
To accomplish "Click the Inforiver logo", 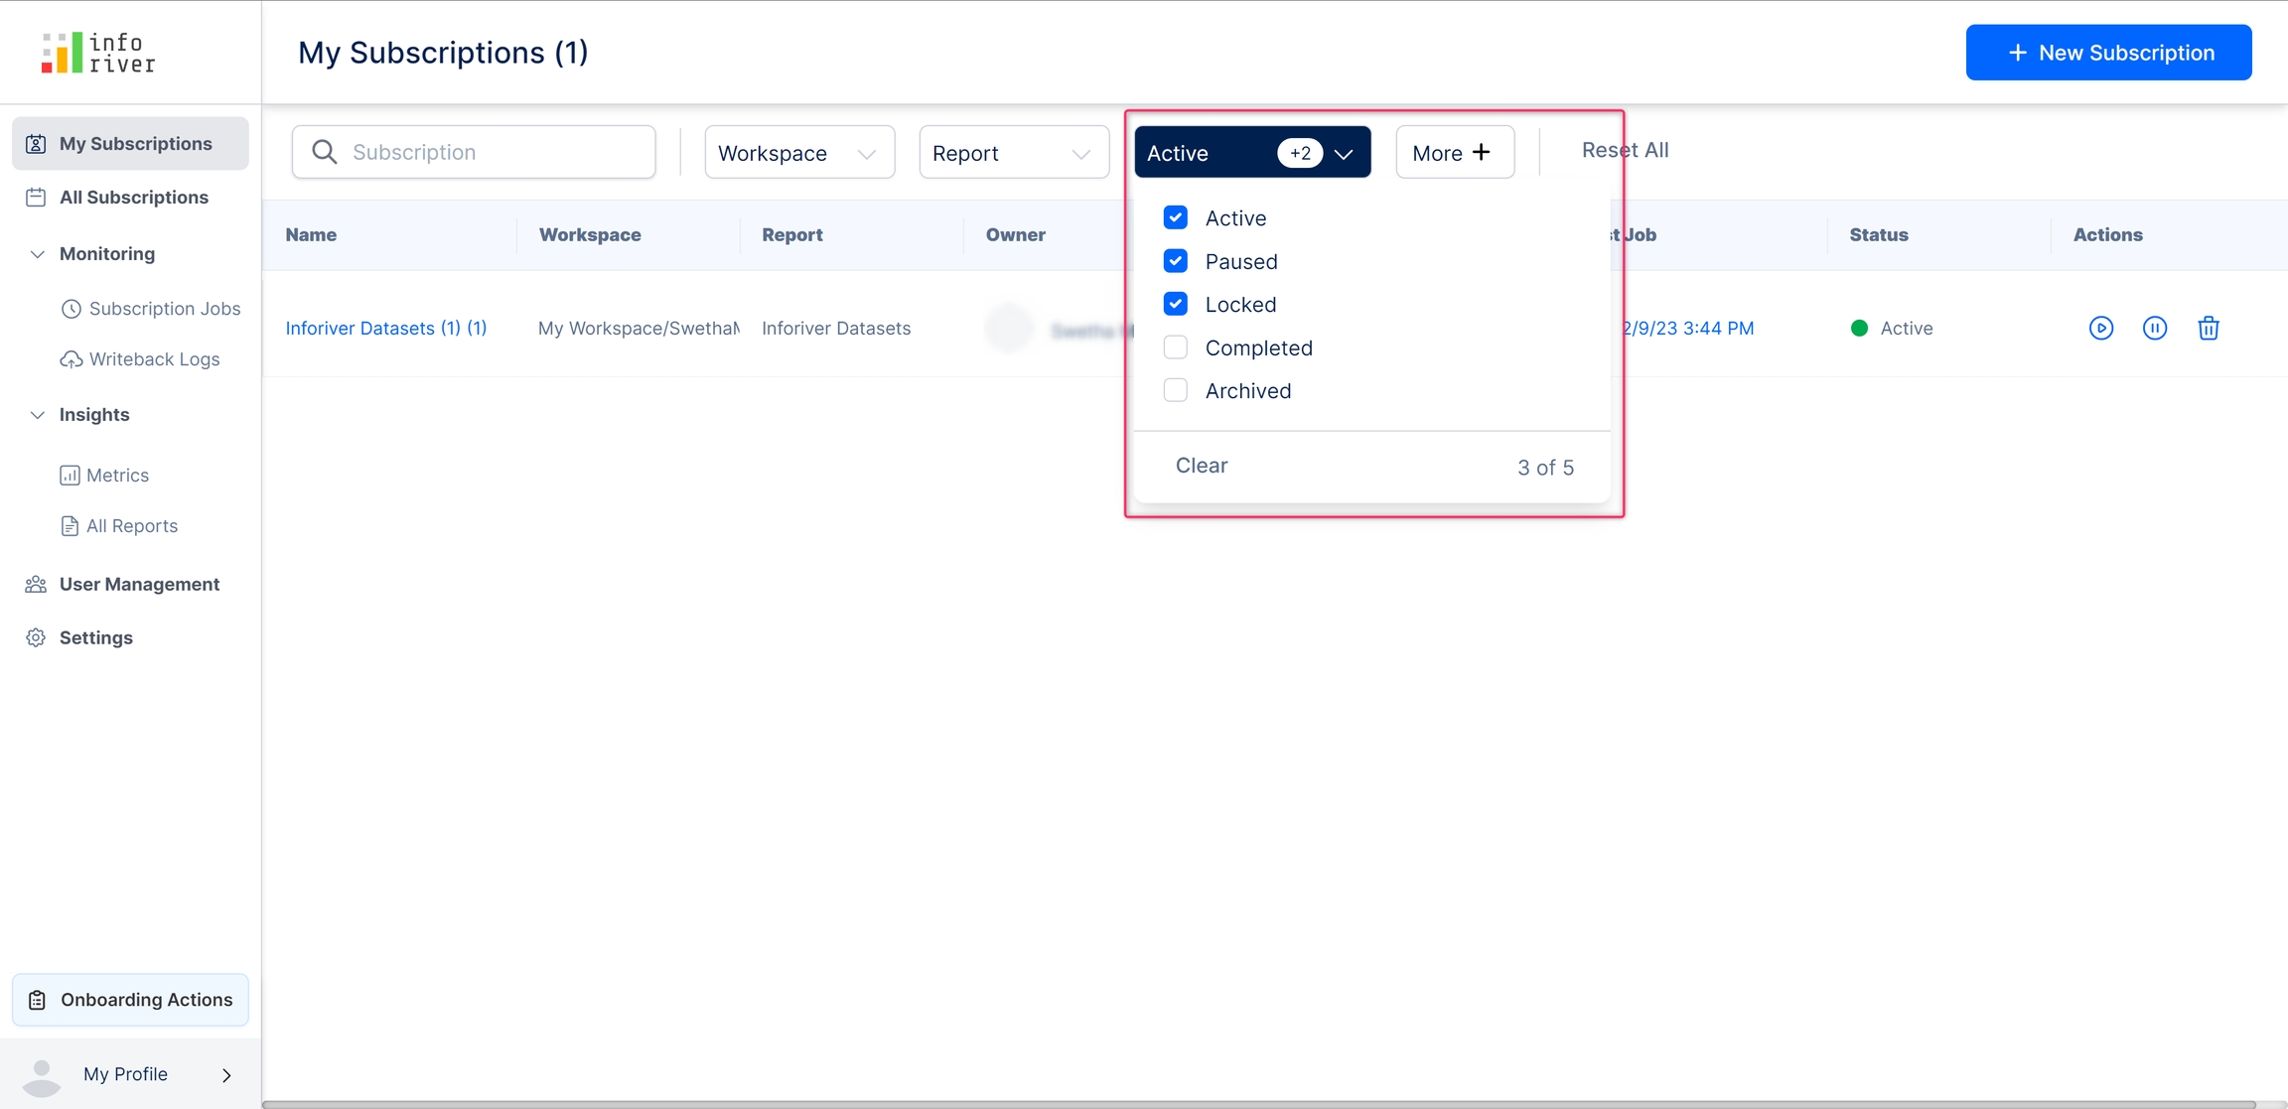I will point(98,53).
